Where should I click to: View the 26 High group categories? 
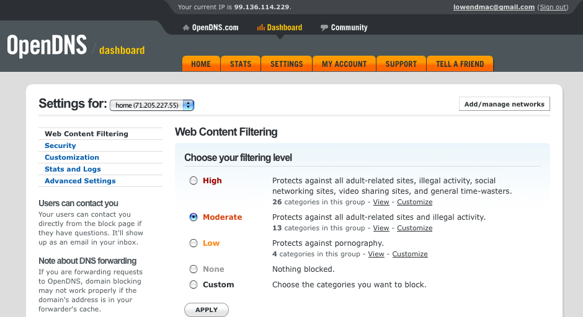click(x=381, y=202)
